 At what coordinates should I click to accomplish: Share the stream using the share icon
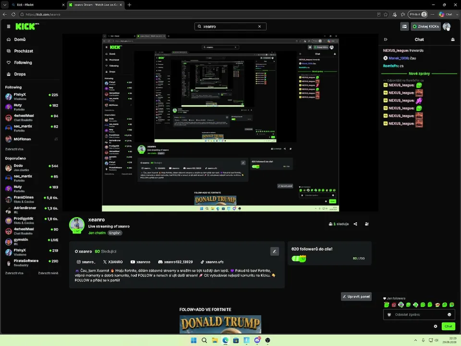355,224
